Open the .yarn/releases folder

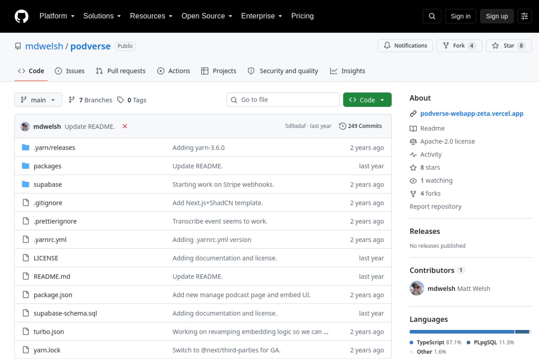click(x=54, y=148)
